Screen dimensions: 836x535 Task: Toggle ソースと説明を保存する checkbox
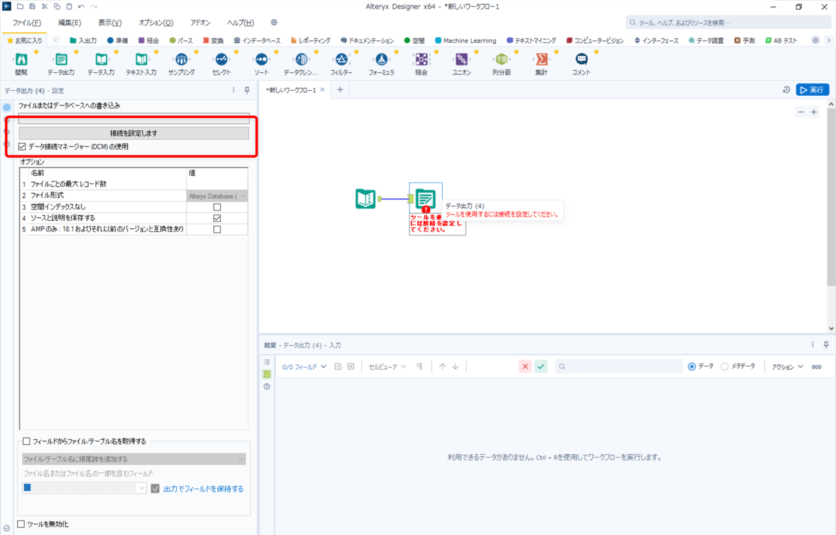point(217,218)
